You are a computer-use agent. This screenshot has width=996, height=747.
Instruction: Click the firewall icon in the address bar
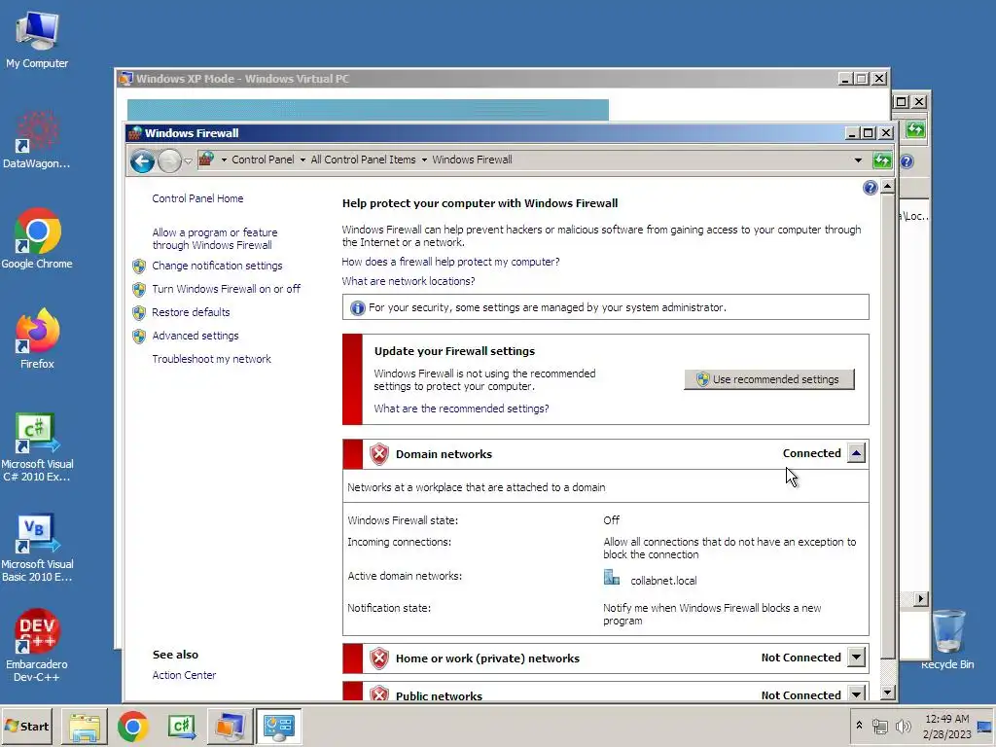pos(206,159)
